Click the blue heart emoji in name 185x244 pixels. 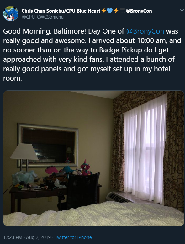tap(110, 11)
